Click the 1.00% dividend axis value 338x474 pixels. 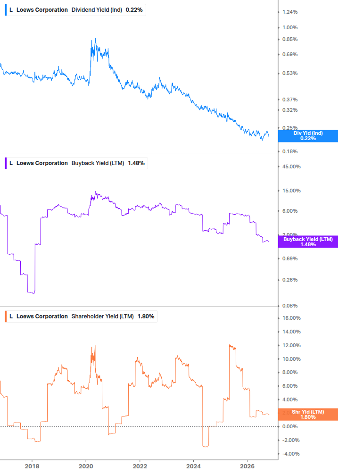point(290,27)
